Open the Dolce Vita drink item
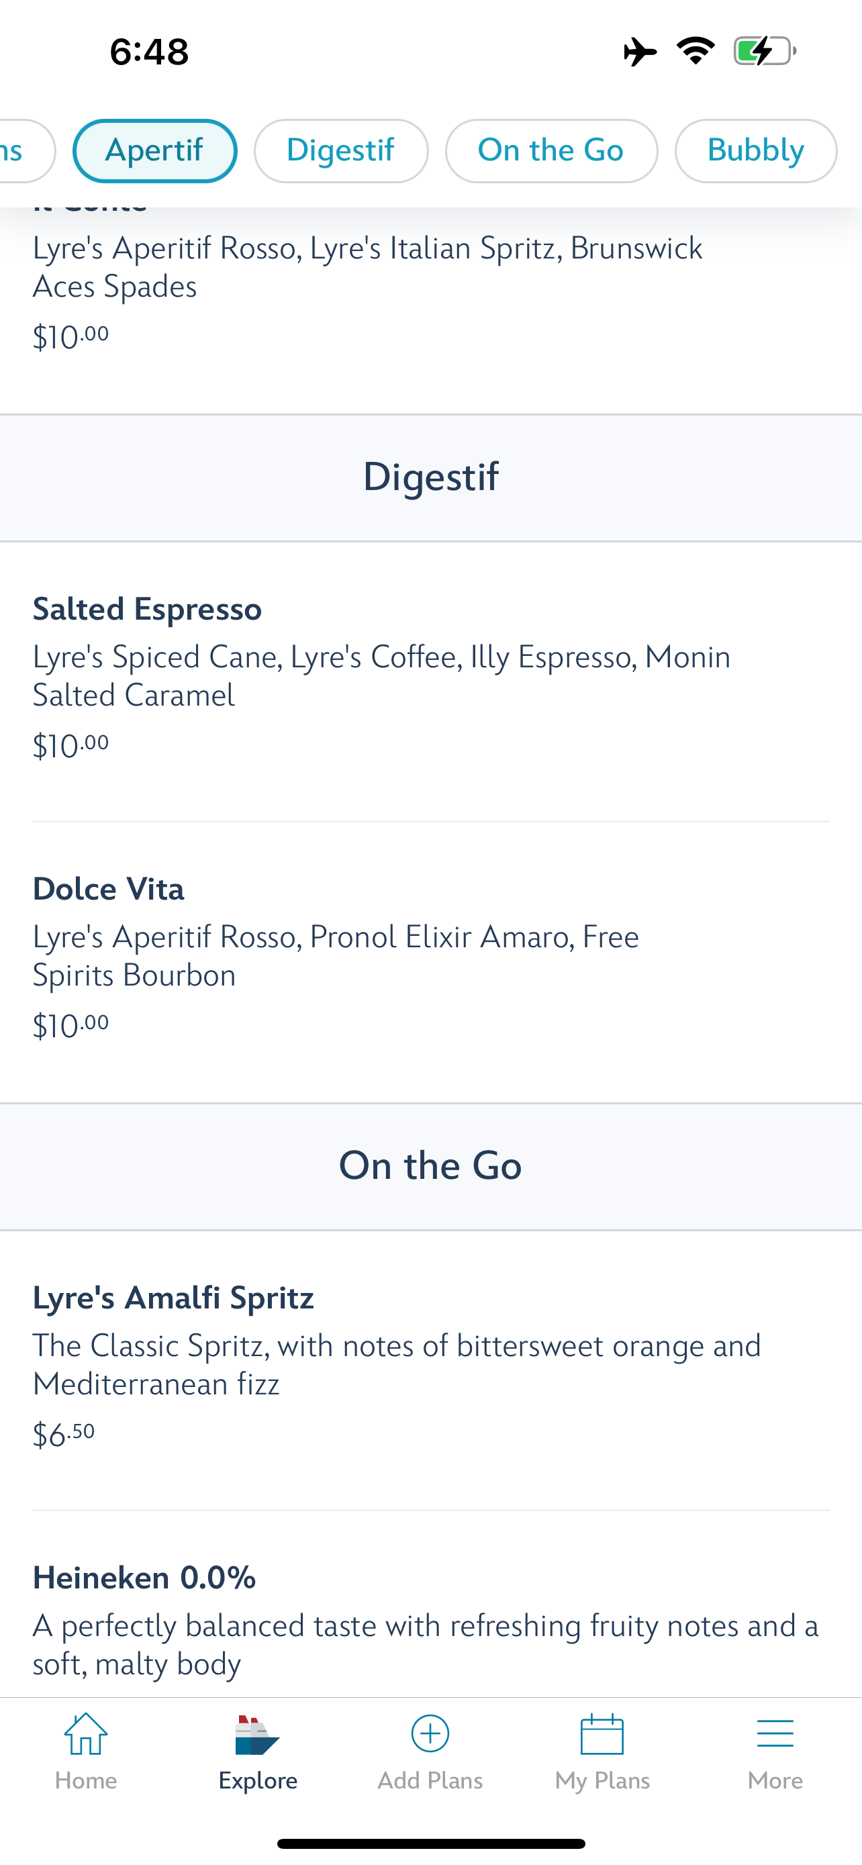 pyautogui.click(x=109, y=889)
